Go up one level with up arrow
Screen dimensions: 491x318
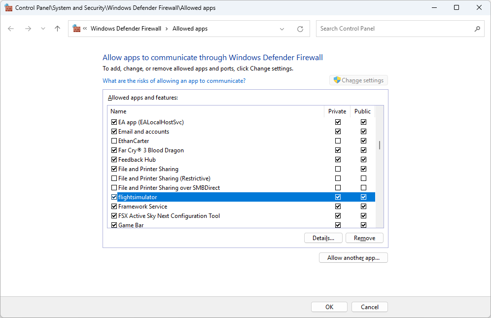tap(57, 29)
